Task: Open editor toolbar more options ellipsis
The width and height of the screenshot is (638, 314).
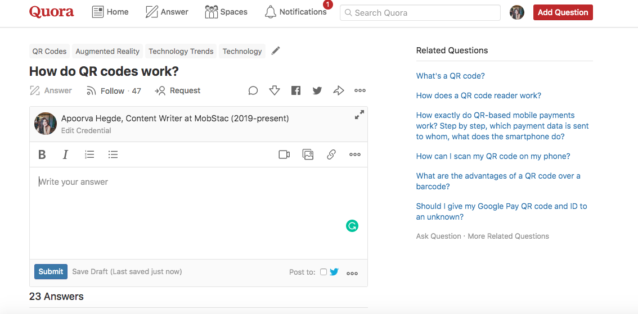Action: [x=355, y=154]
